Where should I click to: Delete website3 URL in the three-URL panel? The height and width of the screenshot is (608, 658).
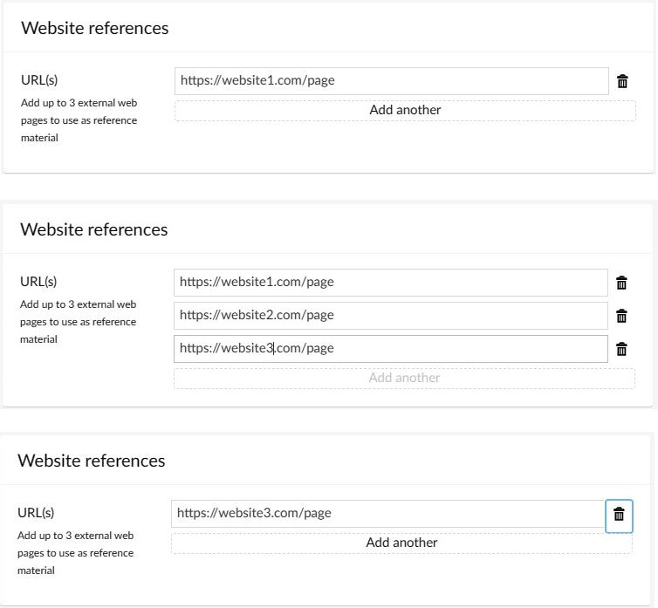pos(621,349)
